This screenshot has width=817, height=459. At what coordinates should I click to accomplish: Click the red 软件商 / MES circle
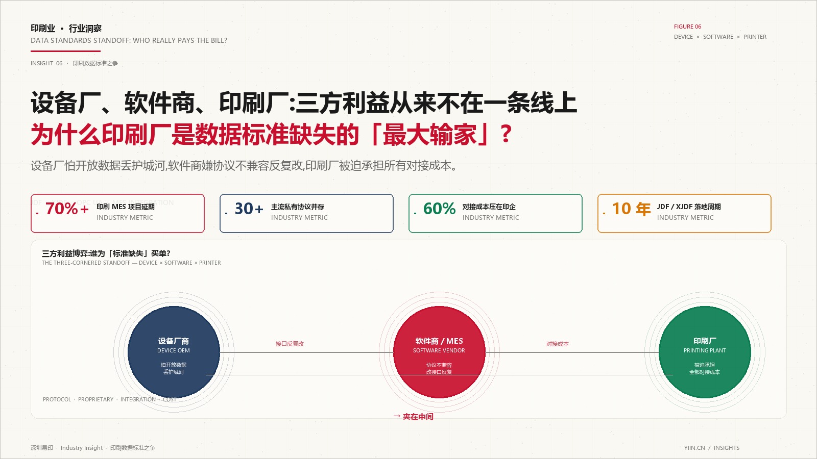click(439, 352)
